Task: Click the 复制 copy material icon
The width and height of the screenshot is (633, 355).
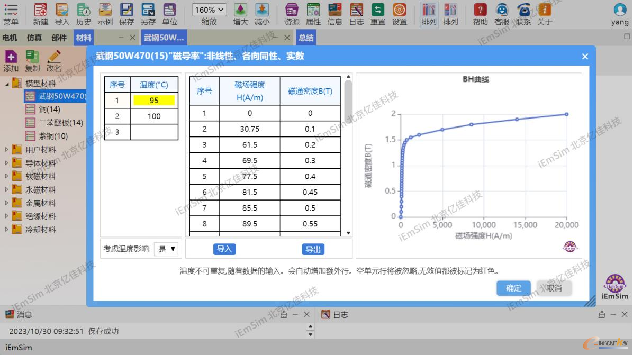Action: coord(32,61)
